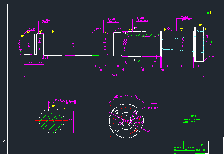Select the 80 length dimension

pos(183,66)
